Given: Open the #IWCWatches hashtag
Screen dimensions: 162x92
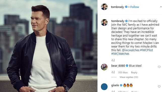Looking at the screenshot, I should coord(120,54).
